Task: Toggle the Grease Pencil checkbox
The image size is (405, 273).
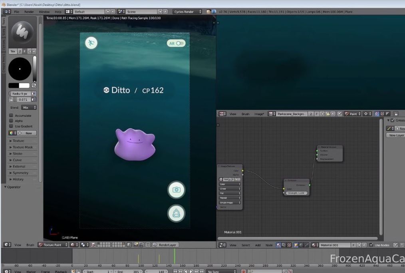Action: [393, 120]
